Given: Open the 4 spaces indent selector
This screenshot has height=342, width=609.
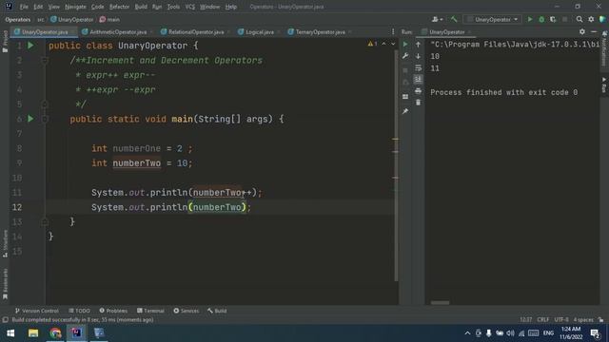Looking at the screenshot, I should point(583,320).
